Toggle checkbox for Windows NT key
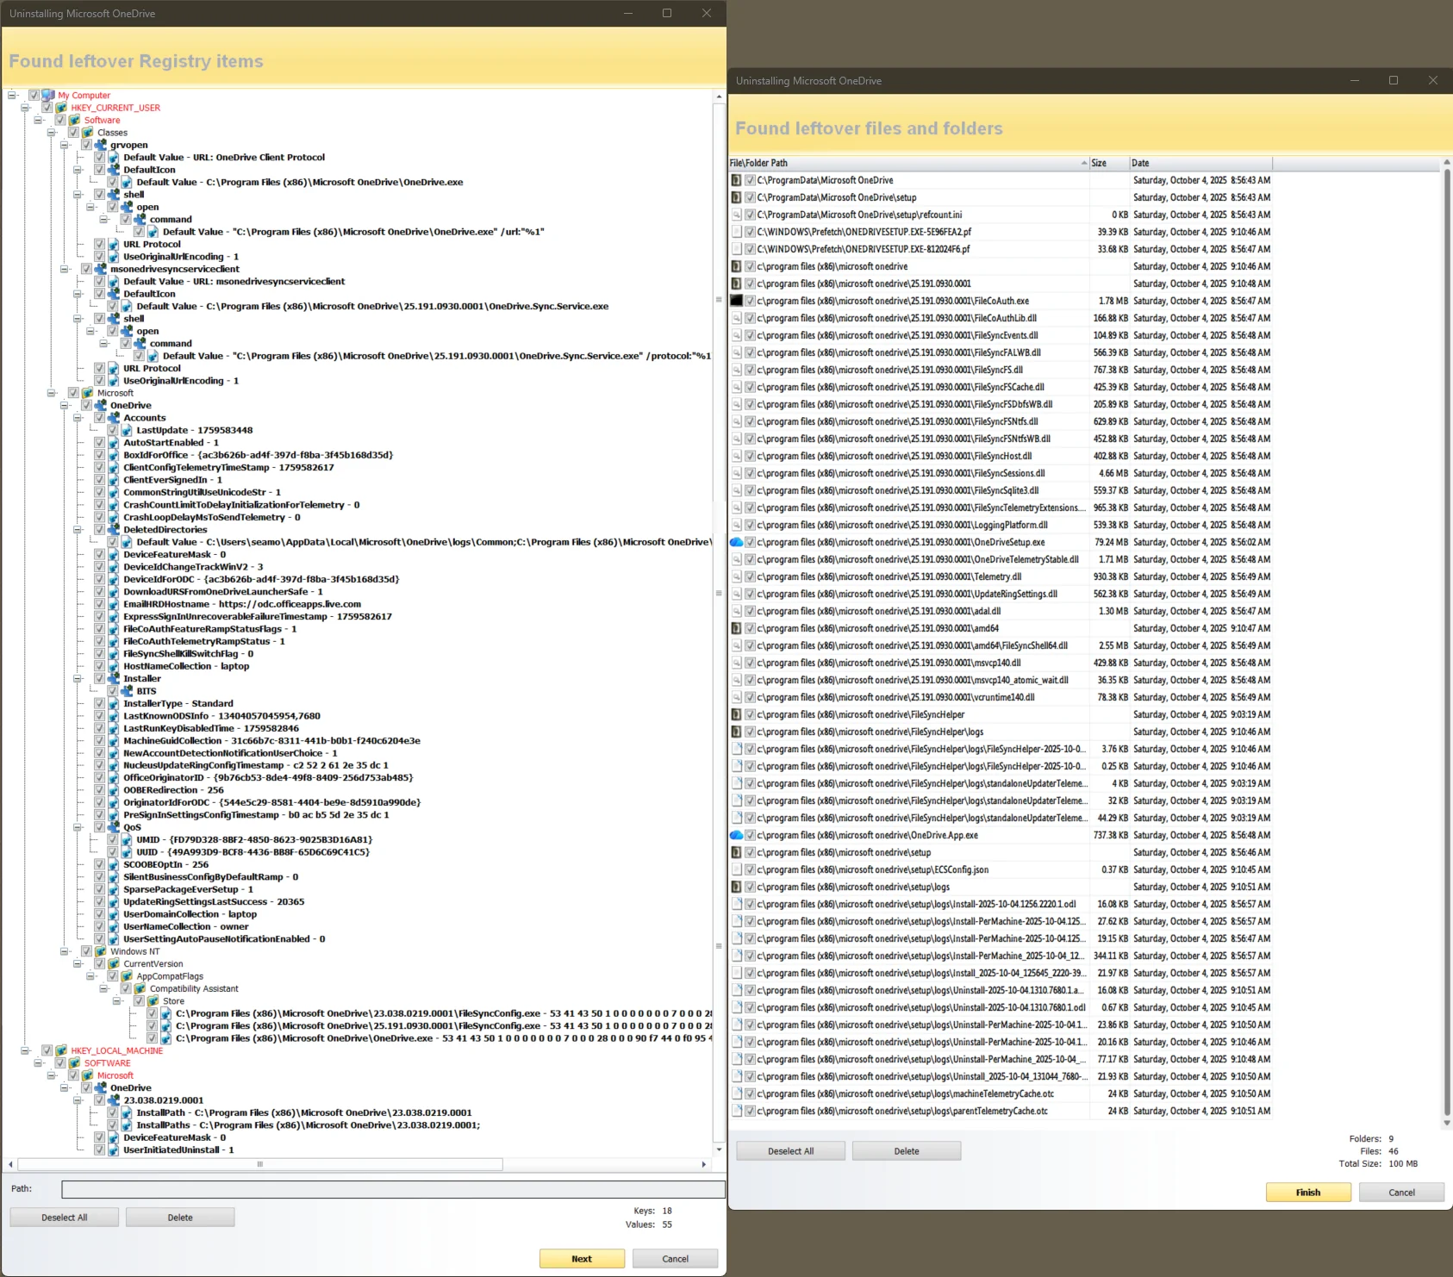This screenshot has height=1277, width=1453. click(86, 951)
